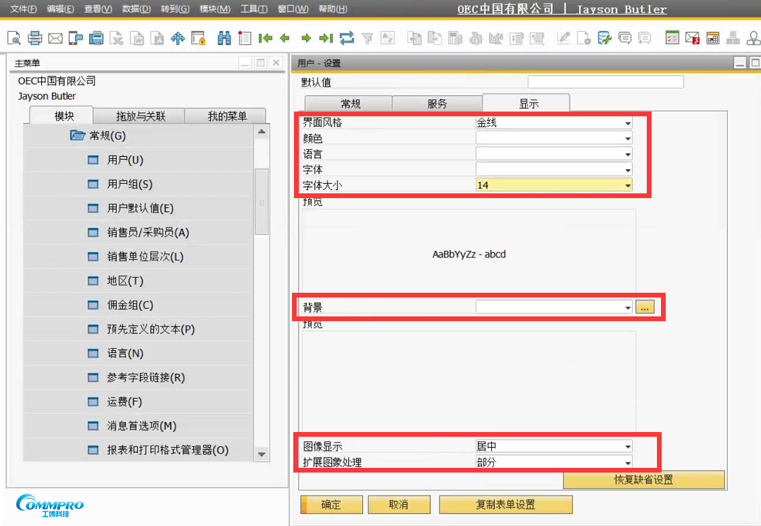Image resolution: width=761 pixels, height=526 pixels.
Task: Open Find using the binoculars icon
Action: (224, 38)
